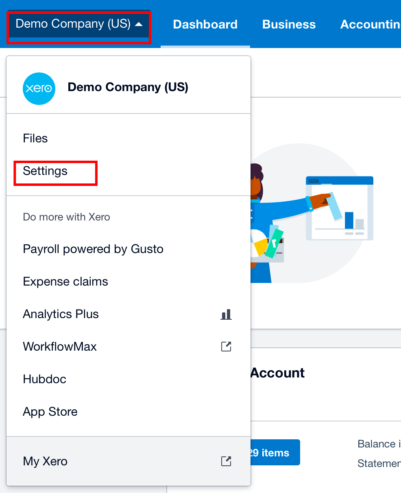The width and height of the screenshot is (401, 493).
Task: Open Settings from the organization menu
Action: point(45,171)
